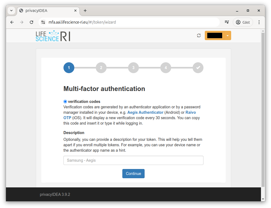
Task: Click the browser back arrow
Action: (12, 22)
